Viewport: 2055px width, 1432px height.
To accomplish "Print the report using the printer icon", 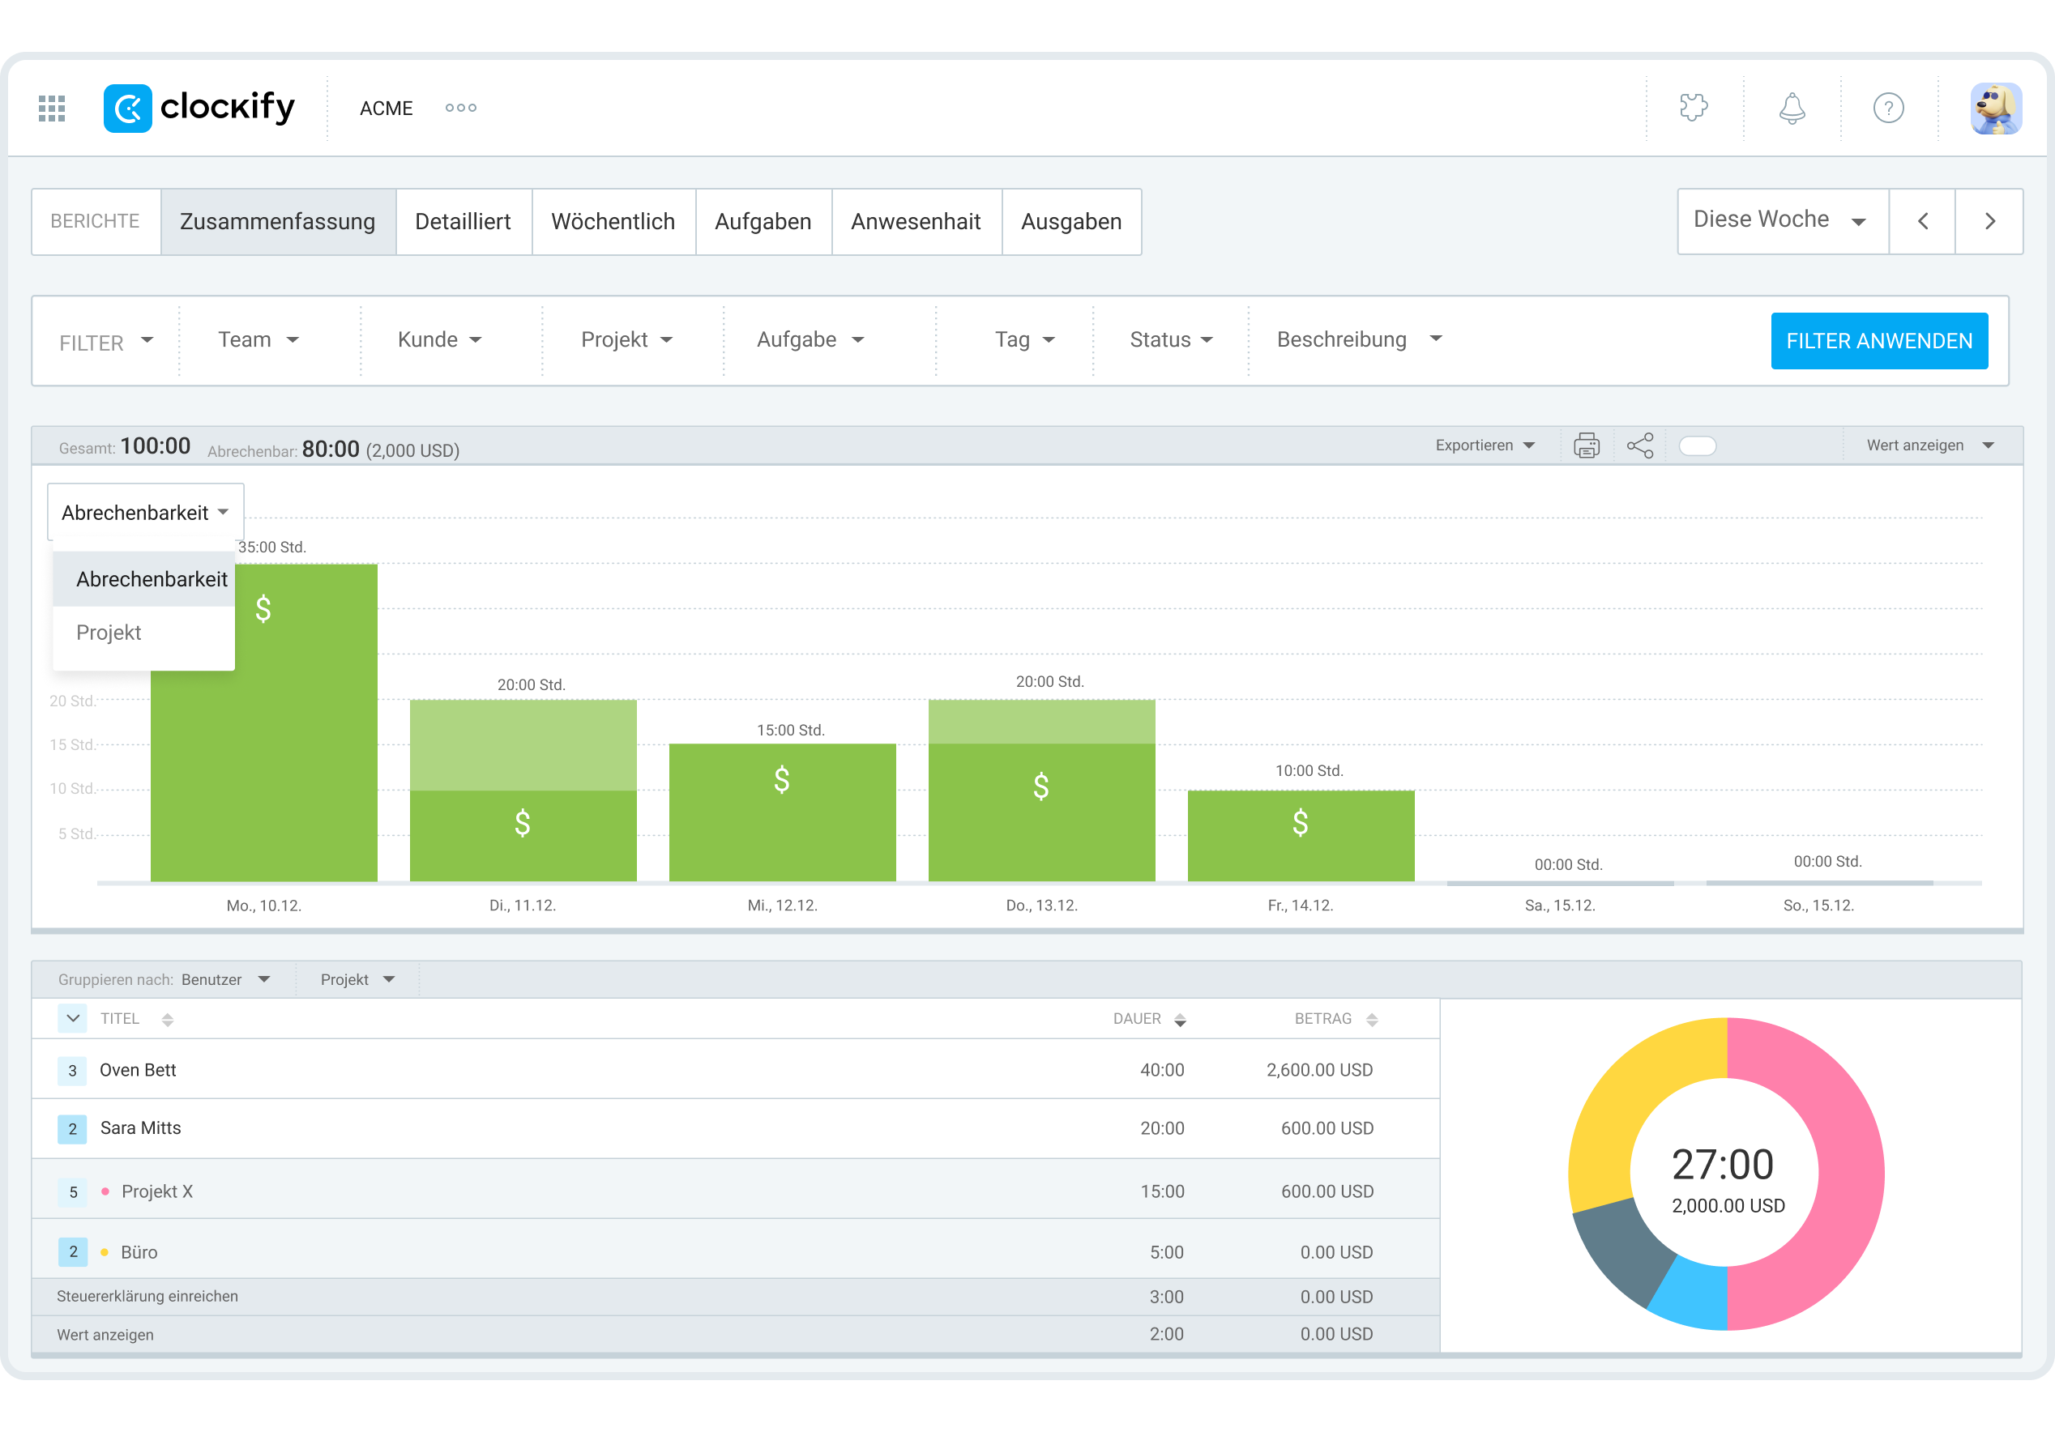I will pos(1586,445).
